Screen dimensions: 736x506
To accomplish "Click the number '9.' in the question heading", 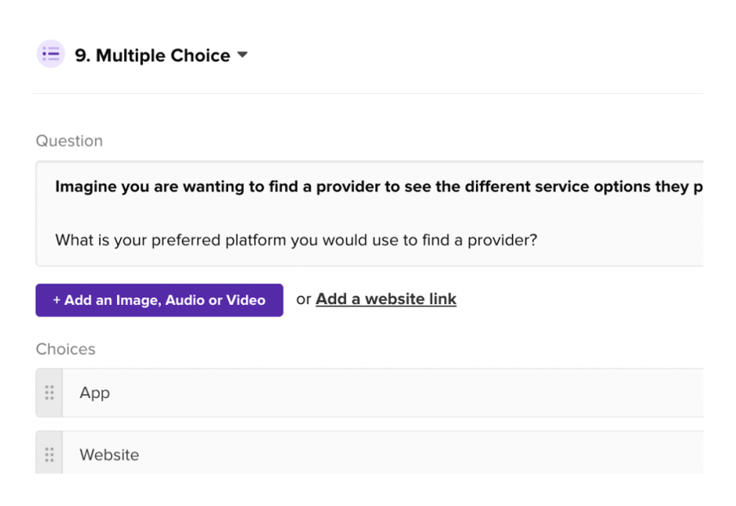I will pos(83,56).
